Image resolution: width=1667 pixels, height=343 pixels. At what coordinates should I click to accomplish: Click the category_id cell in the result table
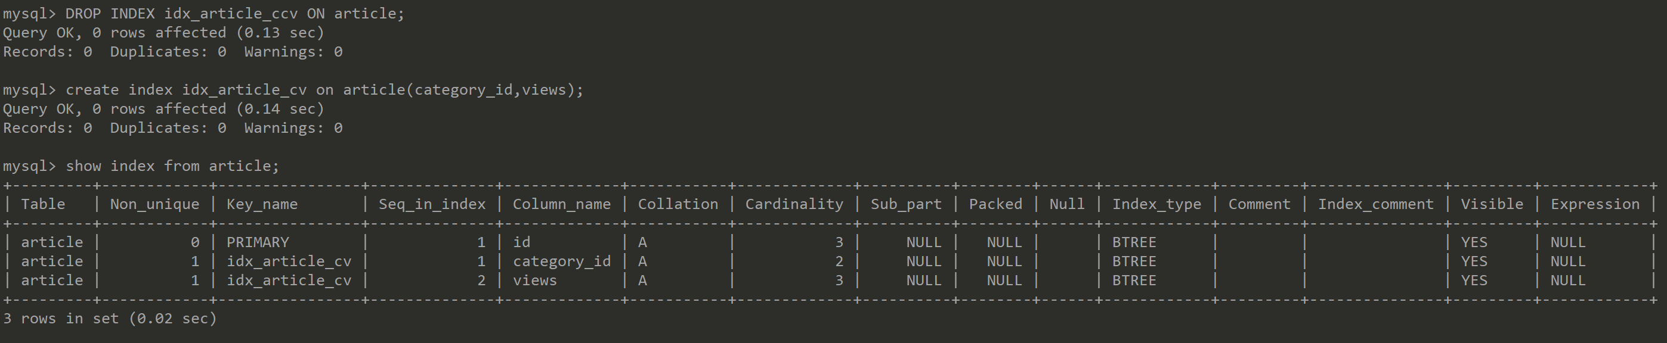(561, 261)
